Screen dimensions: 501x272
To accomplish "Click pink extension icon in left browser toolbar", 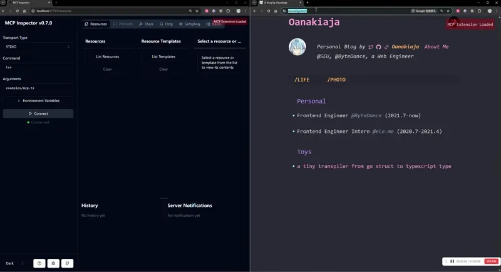I will [207, 11].
